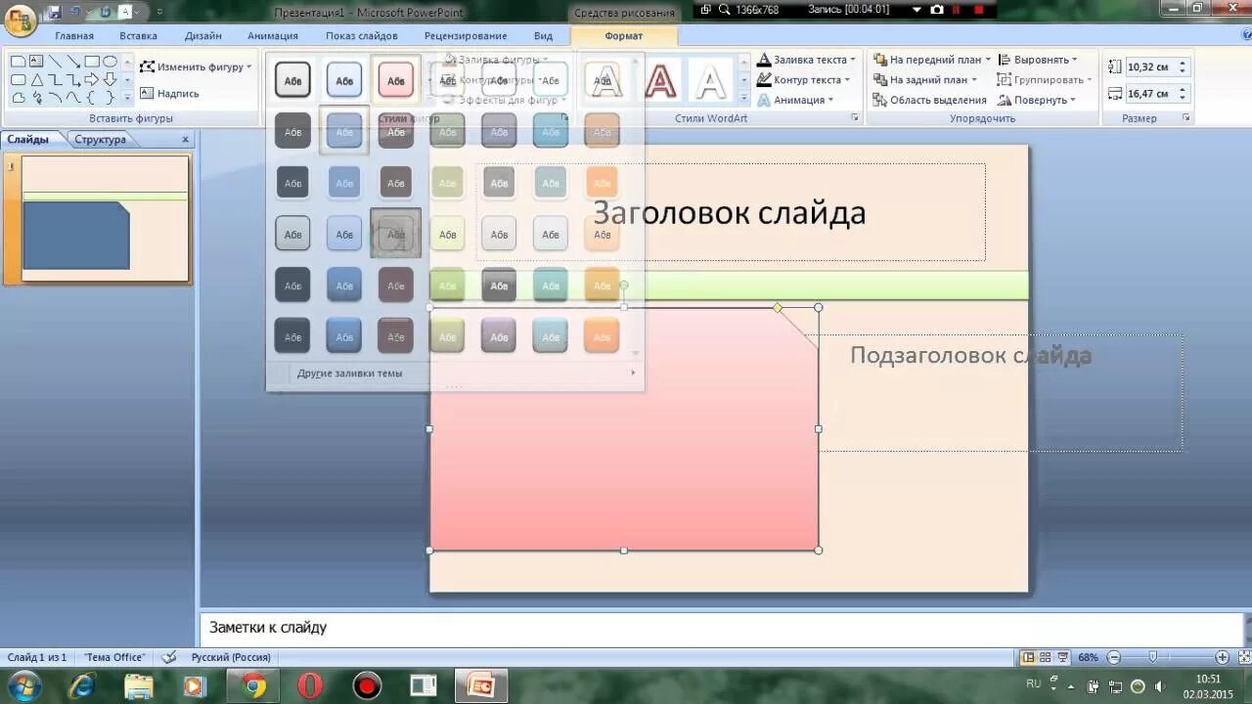Screen dimensions: 1252x704
Task: Stop recording with the red square button
Action: point(978,9)
